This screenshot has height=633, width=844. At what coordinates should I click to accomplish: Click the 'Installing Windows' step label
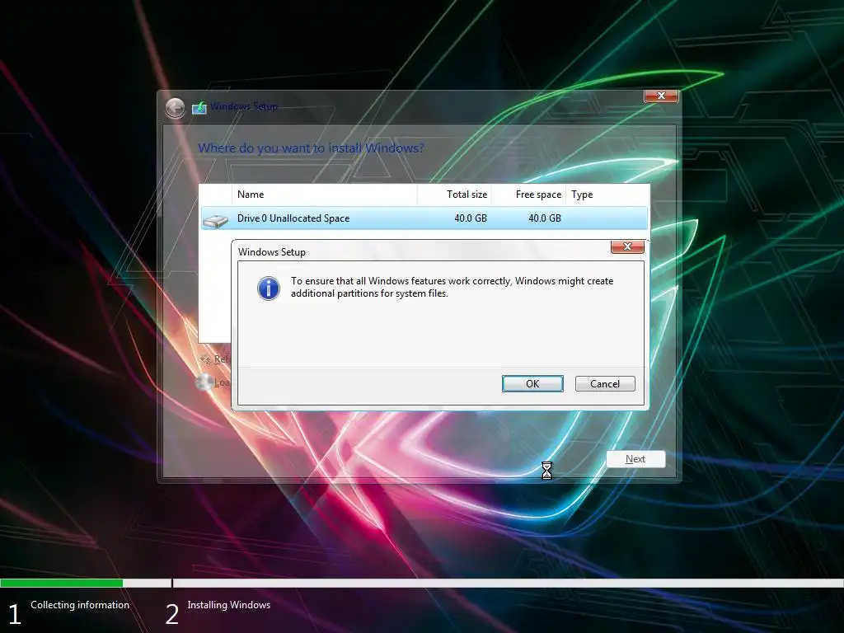(x=229, y=605)
